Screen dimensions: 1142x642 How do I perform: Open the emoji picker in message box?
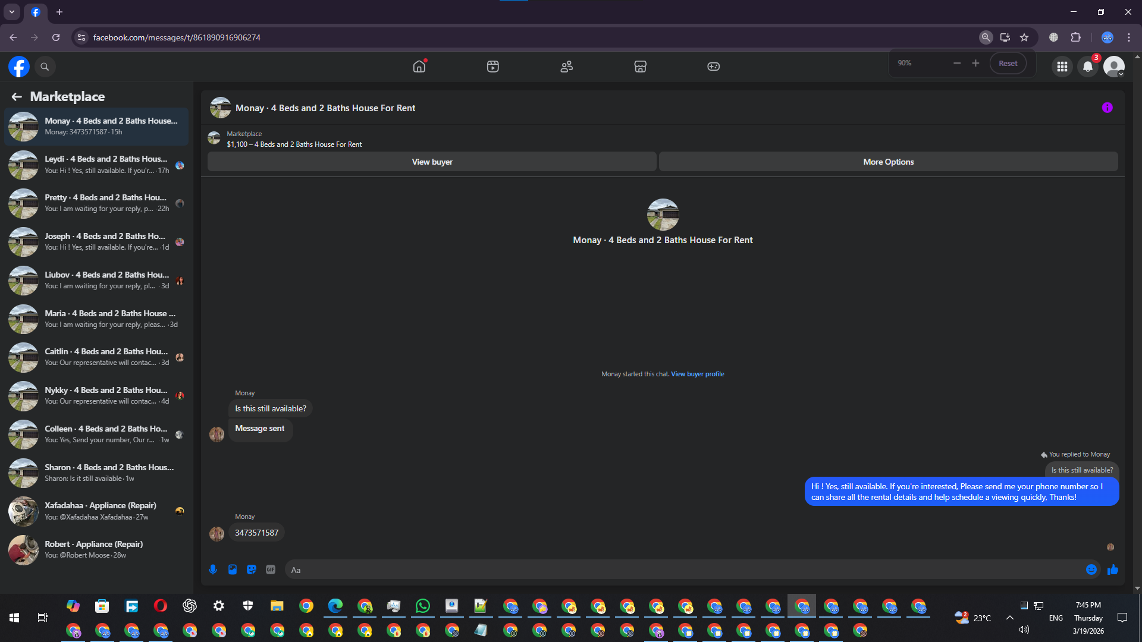pyautogui.click(x=1091, y=569)
